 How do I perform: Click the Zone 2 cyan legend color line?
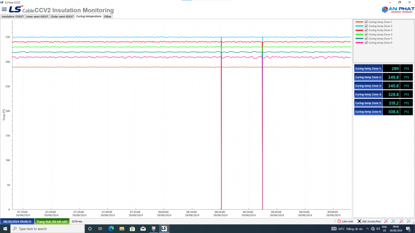pos(359,26)
